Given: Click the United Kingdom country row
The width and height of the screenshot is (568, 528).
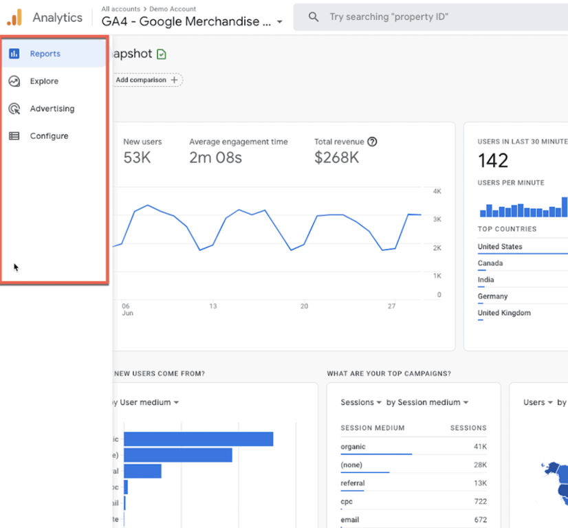Looking at the screenshot, I should coord(523,313).
